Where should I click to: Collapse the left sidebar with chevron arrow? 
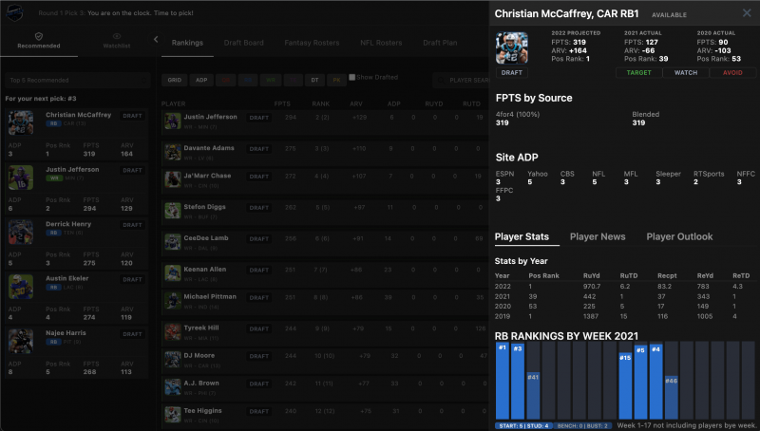[x=155, y=40]
